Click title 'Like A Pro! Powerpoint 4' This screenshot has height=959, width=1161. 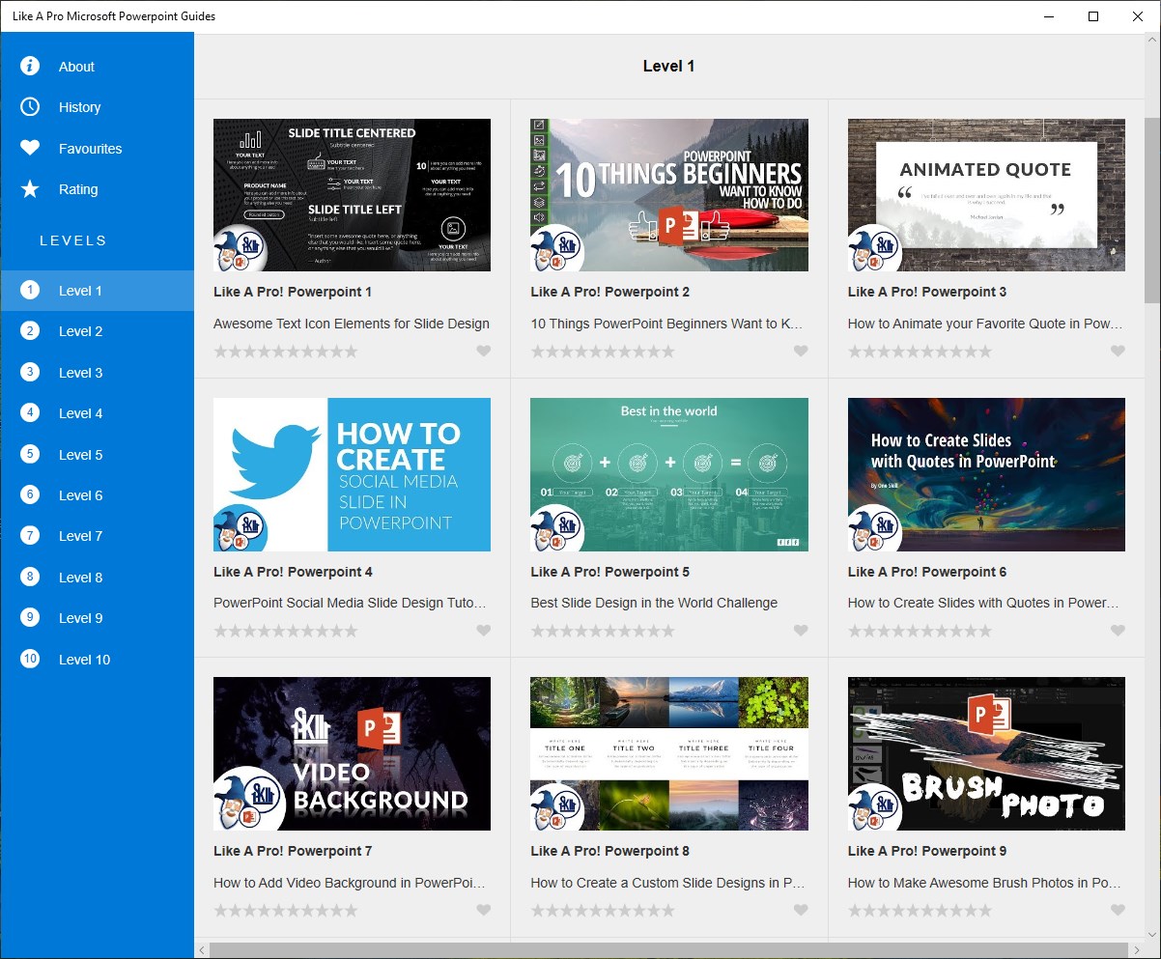tap(293, 572)
